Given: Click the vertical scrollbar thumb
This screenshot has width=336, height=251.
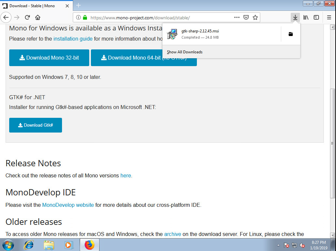Looking at the screenshot, I should 333,143.
